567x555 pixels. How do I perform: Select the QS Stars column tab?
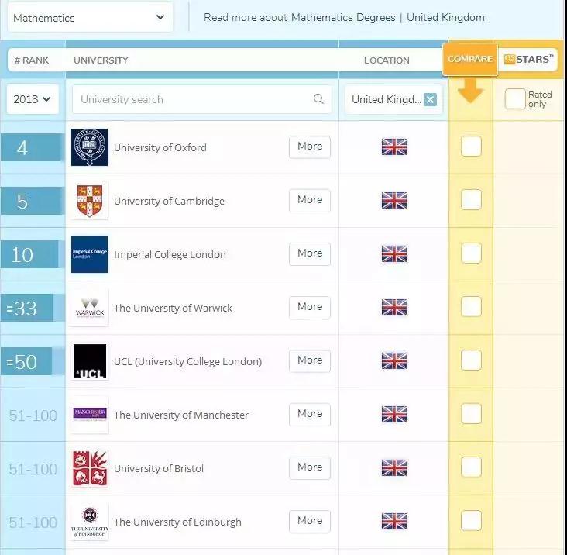coord(529,60)
